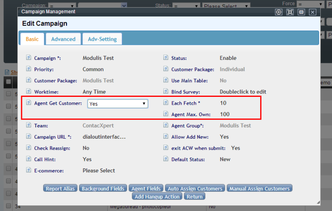Click the Add Hangup Action button
Image resolution: width=332 pixels, height=211 pixels.
[x=157, y=196]
